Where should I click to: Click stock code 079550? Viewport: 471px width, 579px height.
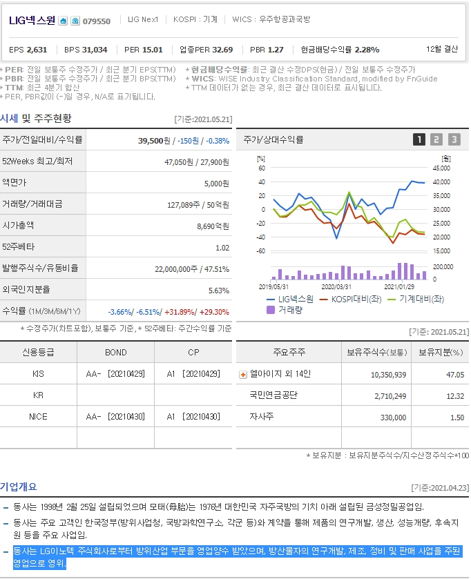coord(97,21)
